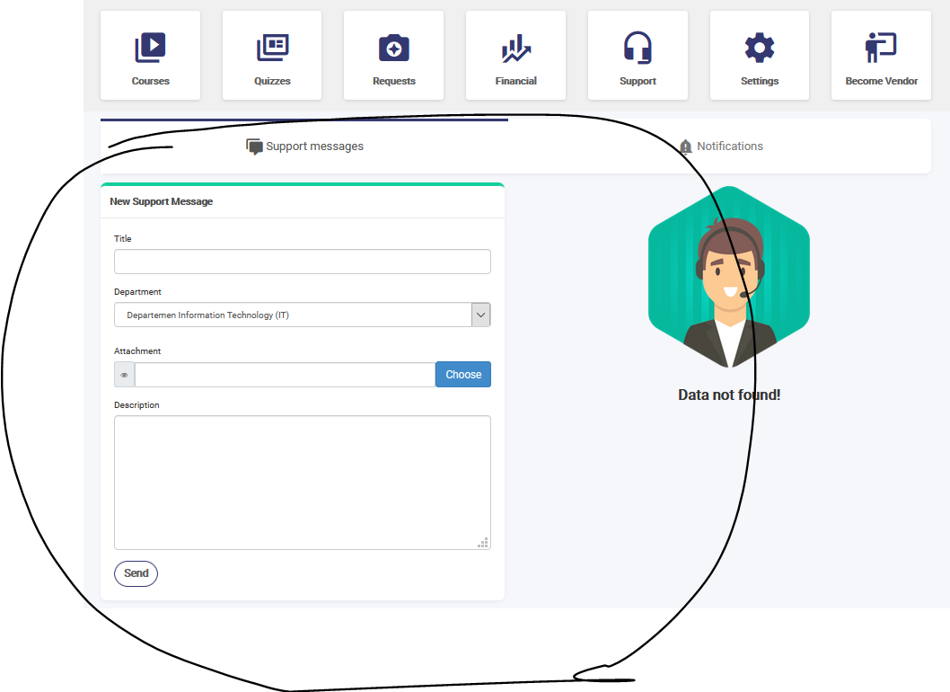
Task: Toggle the attachment preview eye icon
Action: 125,375
